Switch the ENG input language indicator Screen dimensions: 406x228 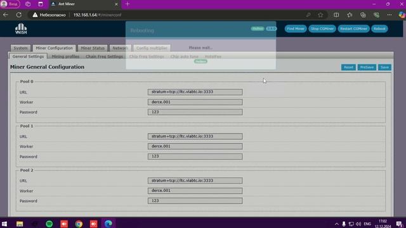[367, 224]
